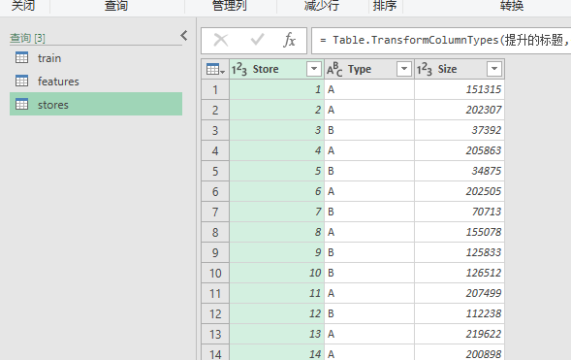The width and height of the screenshot is (571, 360).
Task: Click Size cell 34875
Action: click(460, 171)
